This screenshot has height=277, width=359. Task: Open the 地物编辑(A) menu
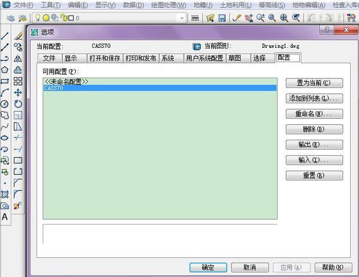point(309,5)
